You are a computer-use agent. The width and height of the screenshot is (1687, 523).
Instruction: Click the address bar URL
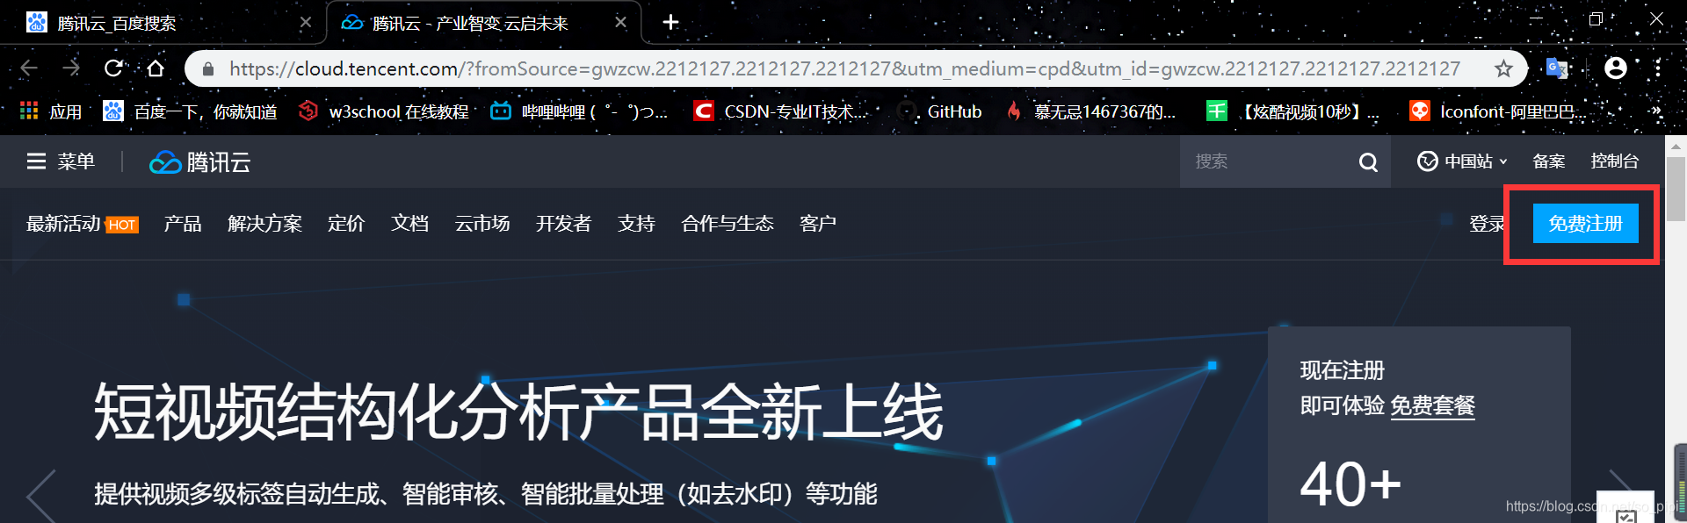click(x=844, y=68)
